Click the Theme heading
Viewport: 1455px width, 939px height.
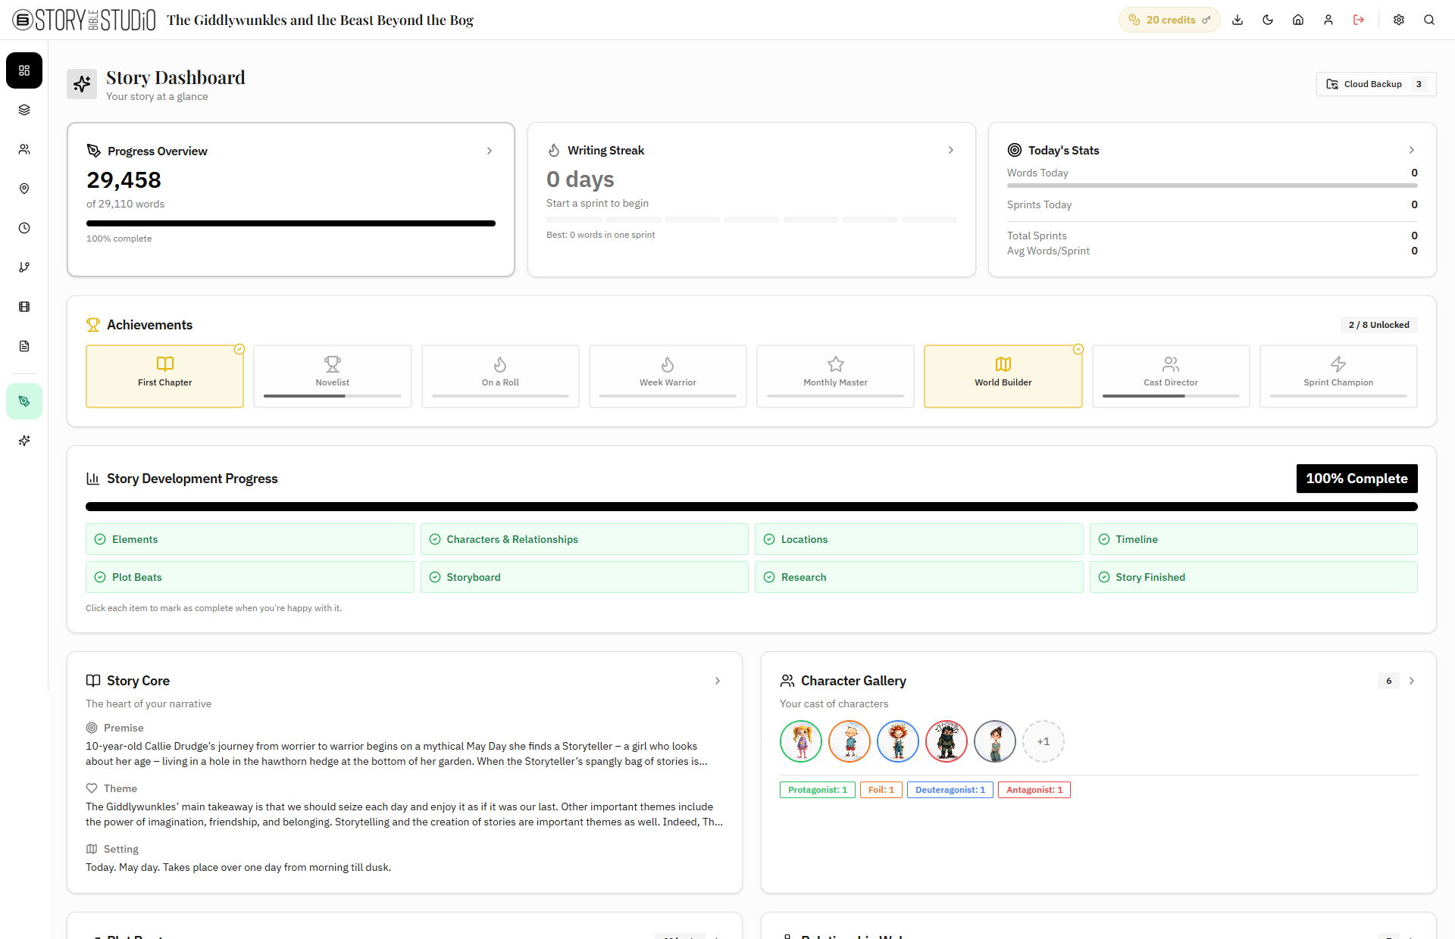pyautogui.click(x=120, y=788)
